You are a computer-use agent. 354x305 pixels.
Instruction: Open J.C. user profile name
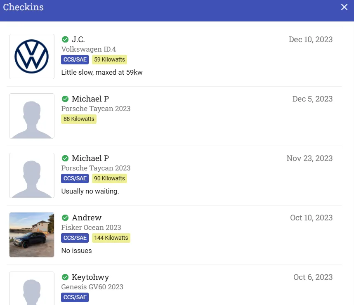pos(78,40)
